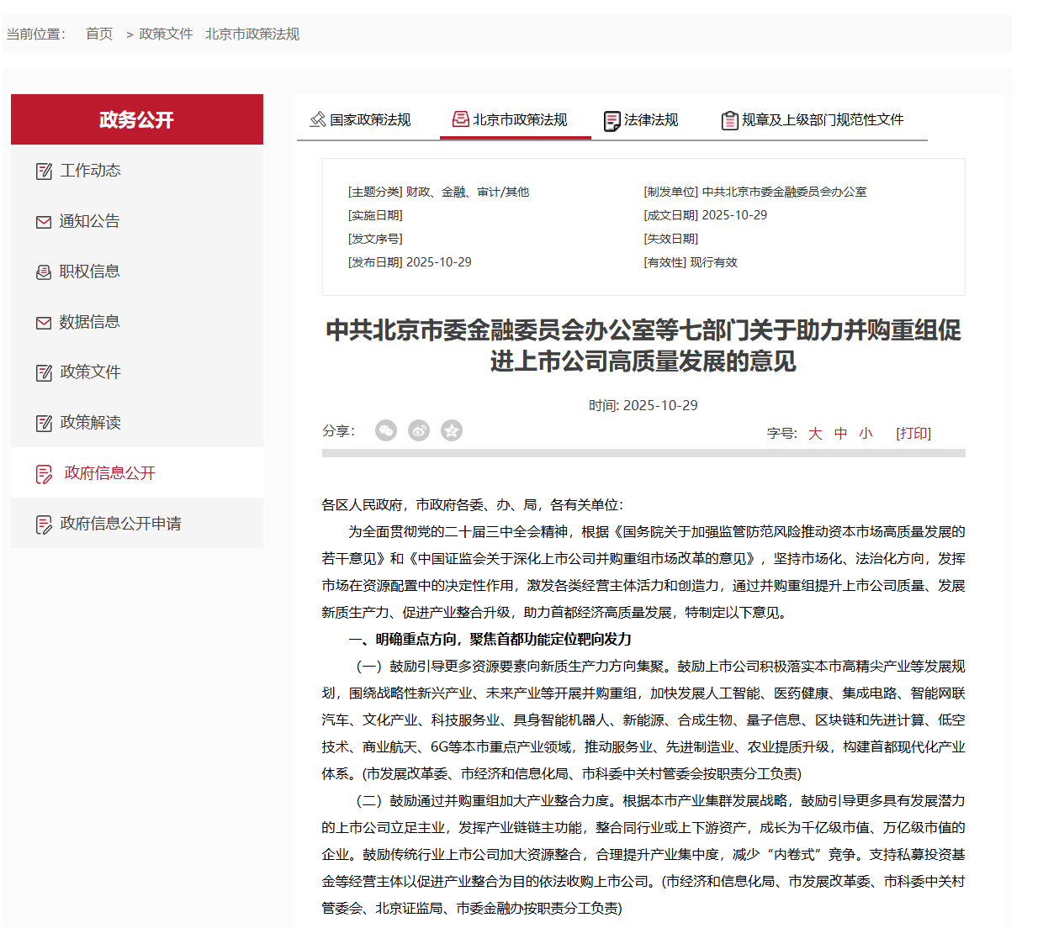Click the 数据信息 envelope icon
Viewport: 1059px width, 928px height.
(x=44, y=323)
